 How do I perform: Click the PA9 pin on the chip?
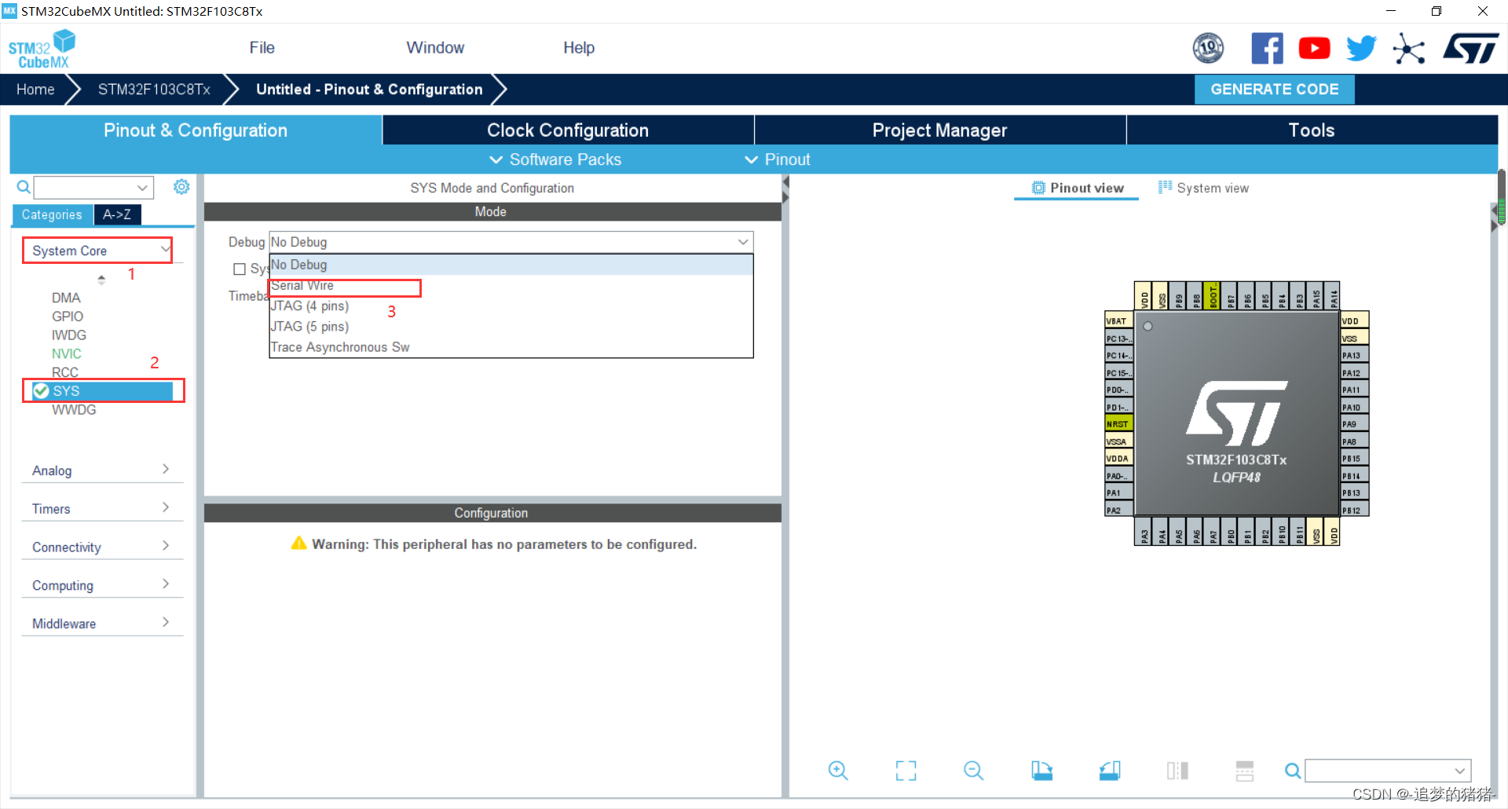click(1355, 424)
